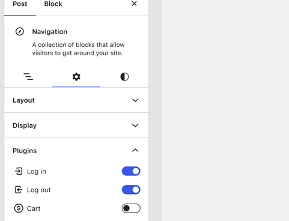Image resolution: width=289 pixels, height=221 pixels.
Task: Click the Display panel heading label
Action: 25,126
